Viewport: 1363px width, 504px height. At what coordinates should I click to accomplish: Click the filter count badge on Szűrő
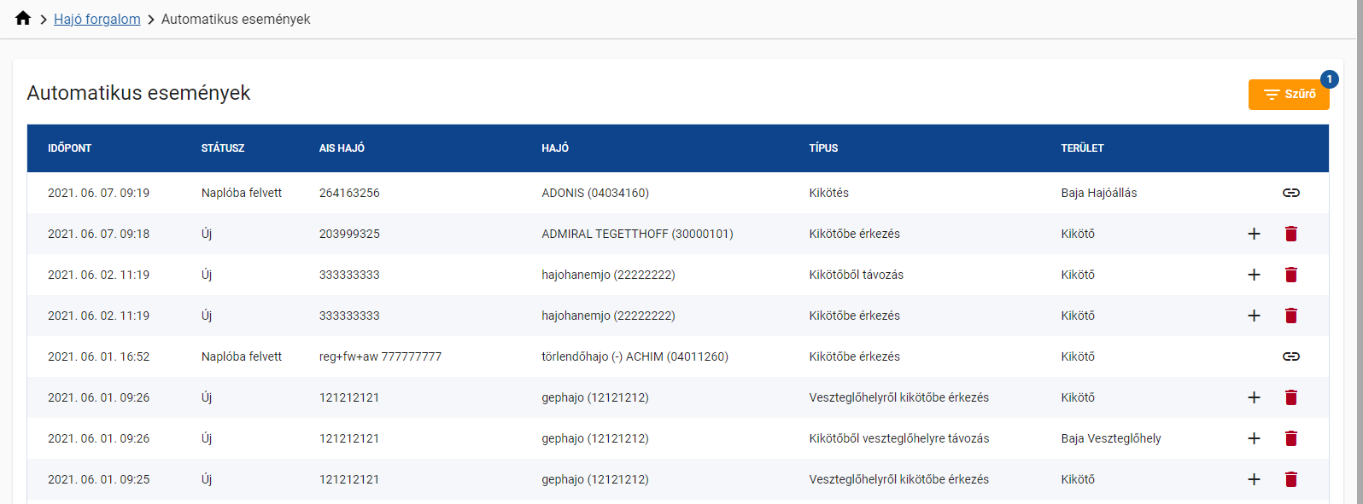coord(1329,79)
